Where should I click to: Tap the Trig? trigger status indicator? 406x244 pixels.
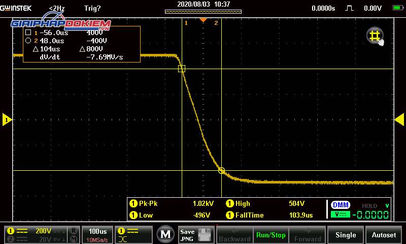pyautogui.click(x=92, y=8)
